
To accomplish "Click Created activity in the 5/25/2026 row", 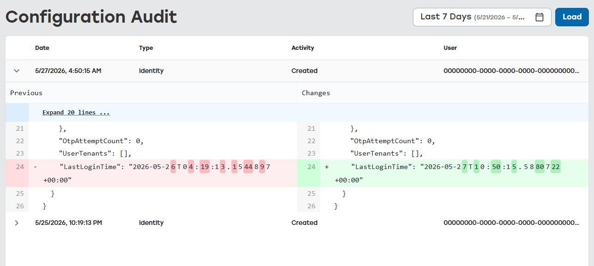I will tap(304, 223).
